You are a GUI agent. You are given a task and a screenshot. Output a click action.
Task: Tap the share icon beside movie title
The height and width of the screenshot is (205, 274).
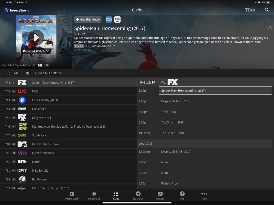click(270, 28)
